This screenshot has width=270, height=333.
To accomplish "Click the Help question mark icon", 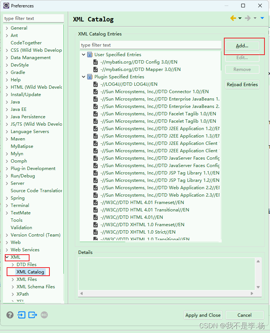I will coord(10,315).
